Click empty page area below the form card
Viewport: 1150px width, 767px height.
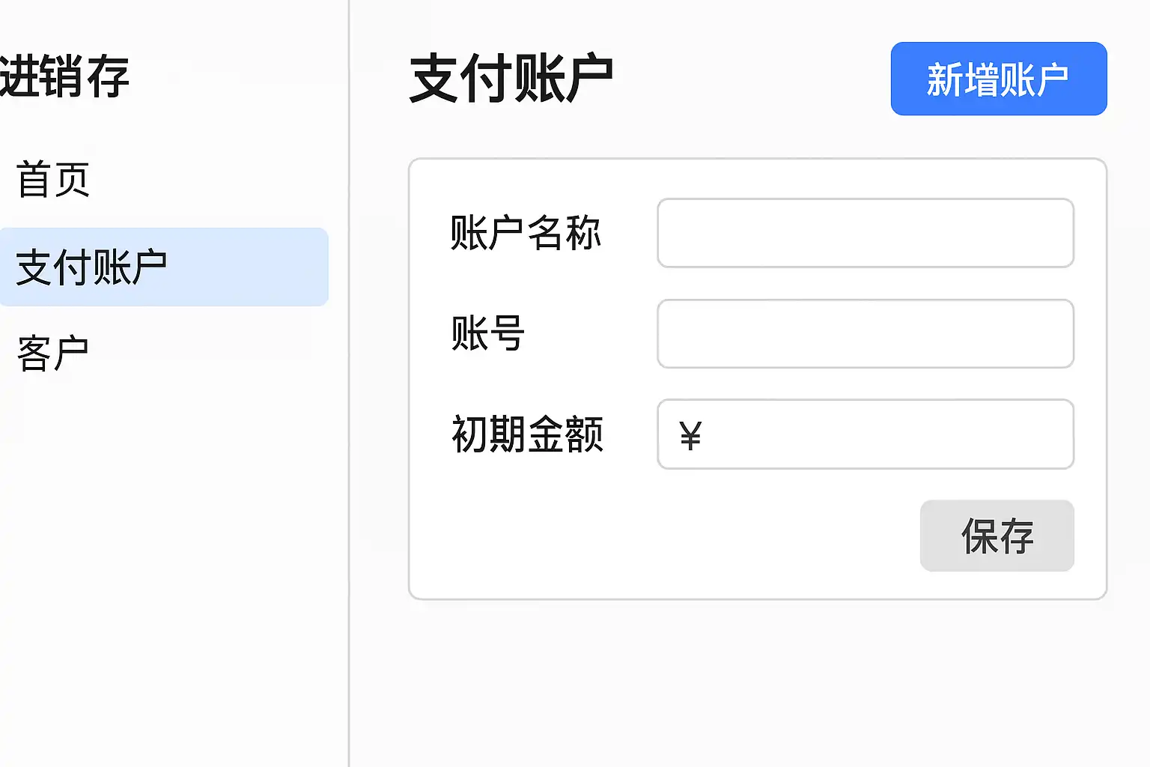749,682
